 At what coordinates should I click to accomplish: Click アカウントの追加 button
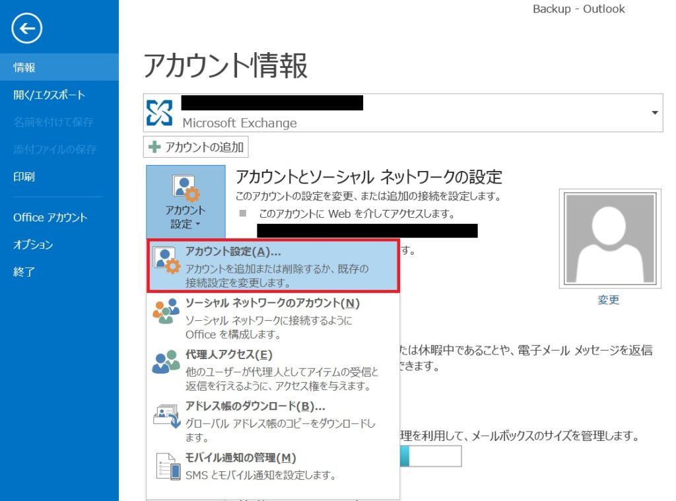pyautogui.click(x=195, y=147)
